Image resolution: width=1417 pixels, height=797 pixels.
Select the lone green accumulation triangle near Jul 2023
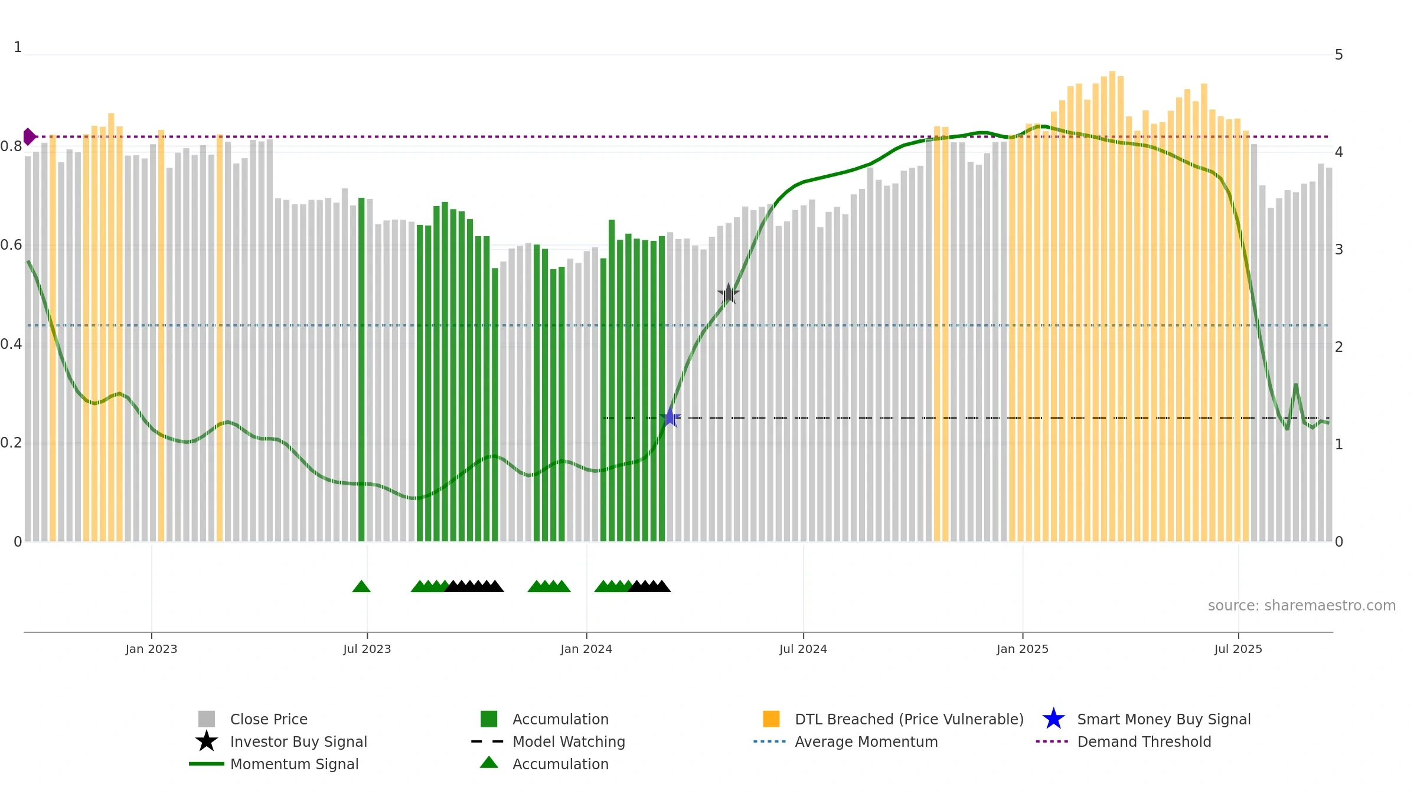click(361, 586)
